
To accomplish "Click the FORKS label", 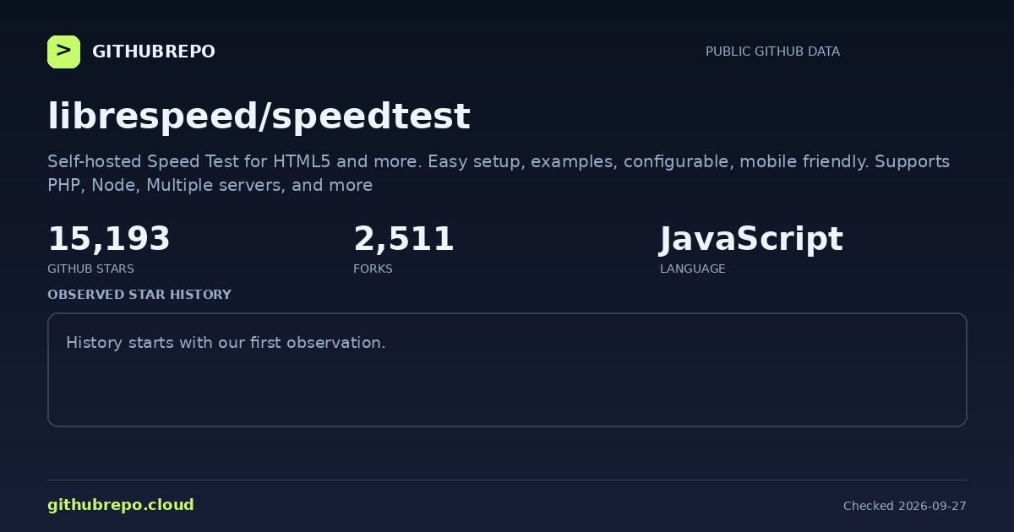I will pos(373,269).
